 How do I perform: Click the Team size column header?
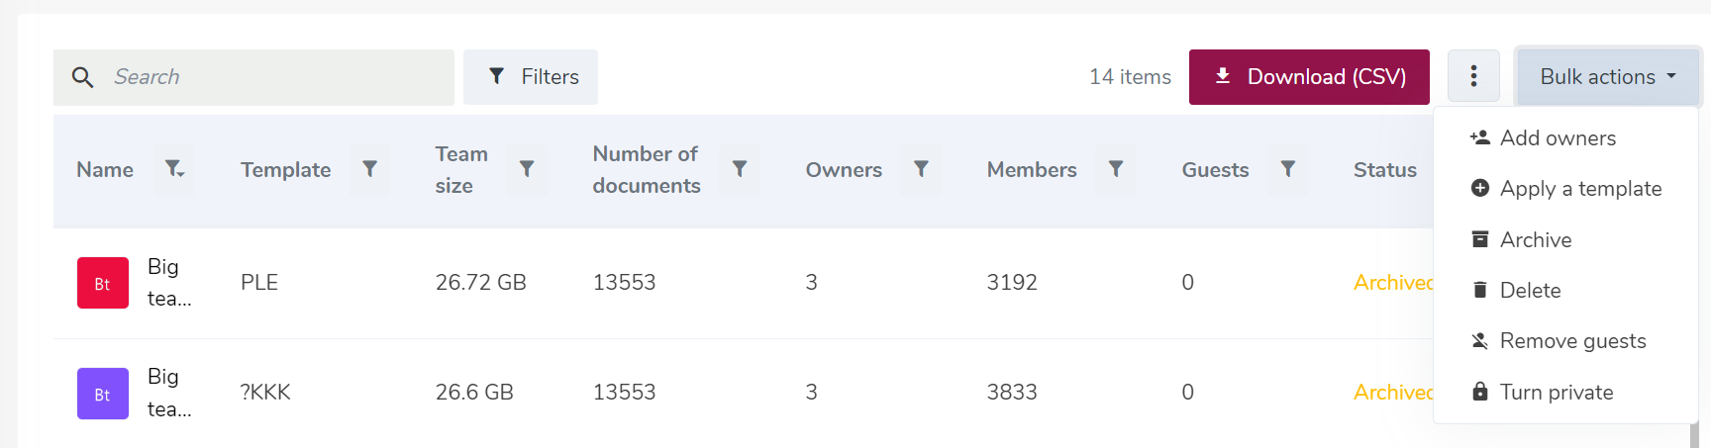coord(461,170)
